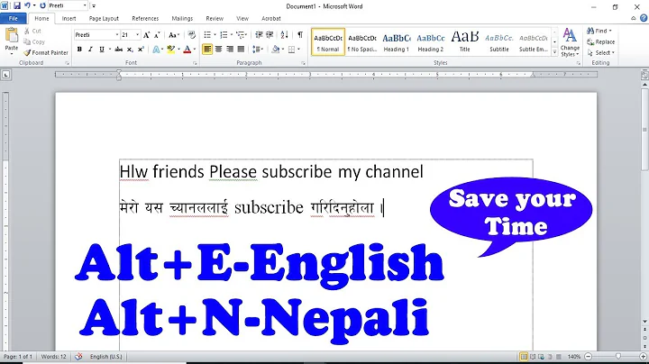Apply the Heading 1 style
Viewport: 649px width, 364px height.
tap(396, 41)
